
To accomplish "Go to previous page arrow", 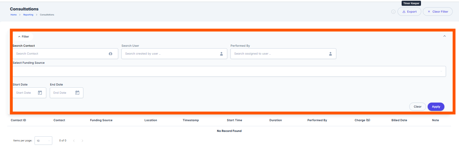I will click(74, 141).
